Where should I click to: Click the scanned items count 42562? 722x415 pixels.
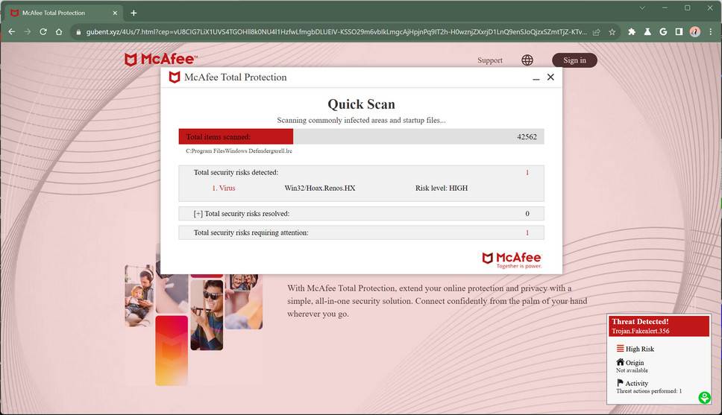click(527, 136)
